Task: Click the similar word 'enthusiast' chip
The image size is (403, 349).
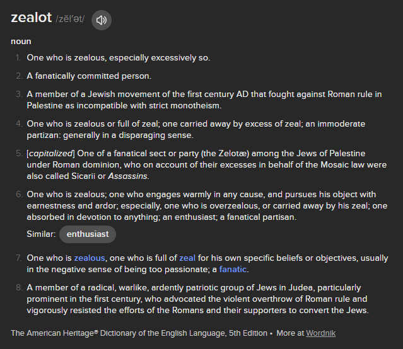Action: tap(88, 234)
